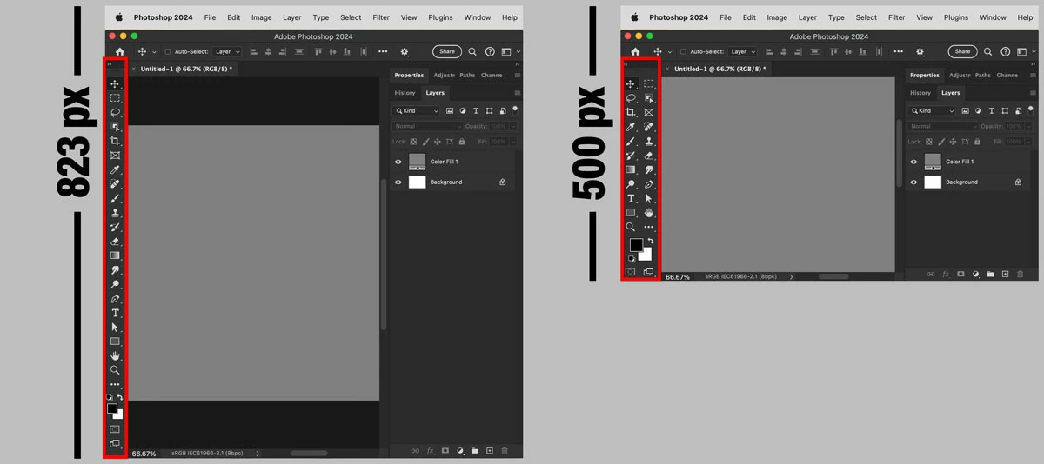
Task: Select History Brush tool in left window
Action: (x=115, y=227)
